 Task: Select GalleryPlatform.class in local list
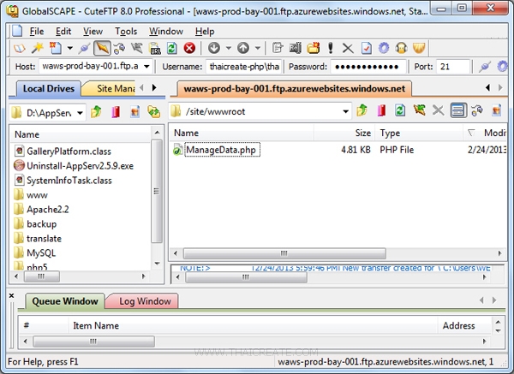pos(69,151)
